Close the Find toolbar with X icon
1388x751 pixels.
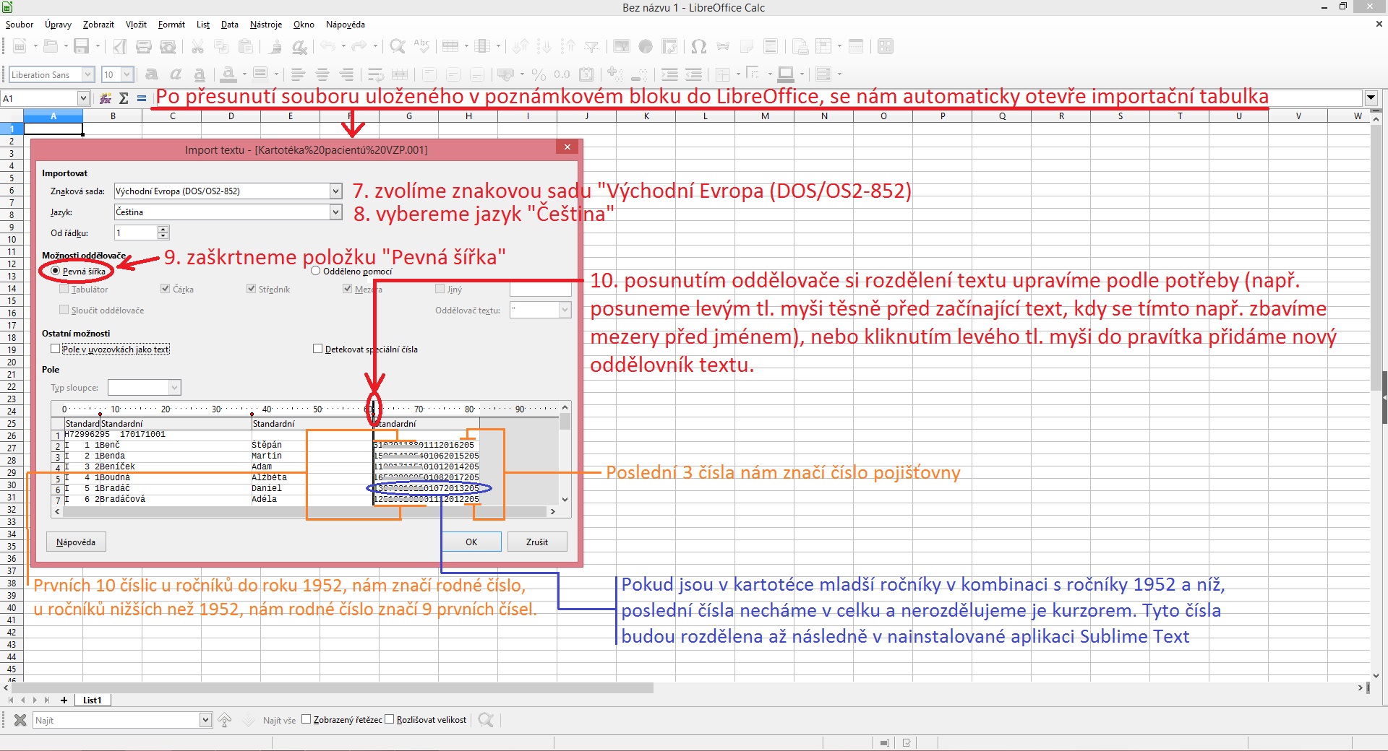(x=20, y=720)
